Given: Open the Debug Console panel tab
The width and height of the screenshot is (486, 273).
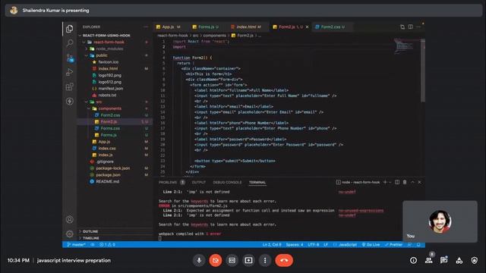Looking at the screenshot, I should pos(227,182).
